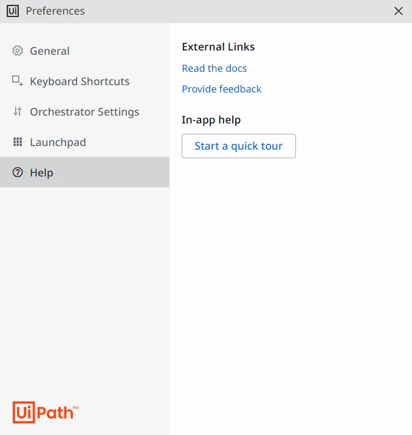Switch to Keyboard Shortcuts section

click(85, 82)
